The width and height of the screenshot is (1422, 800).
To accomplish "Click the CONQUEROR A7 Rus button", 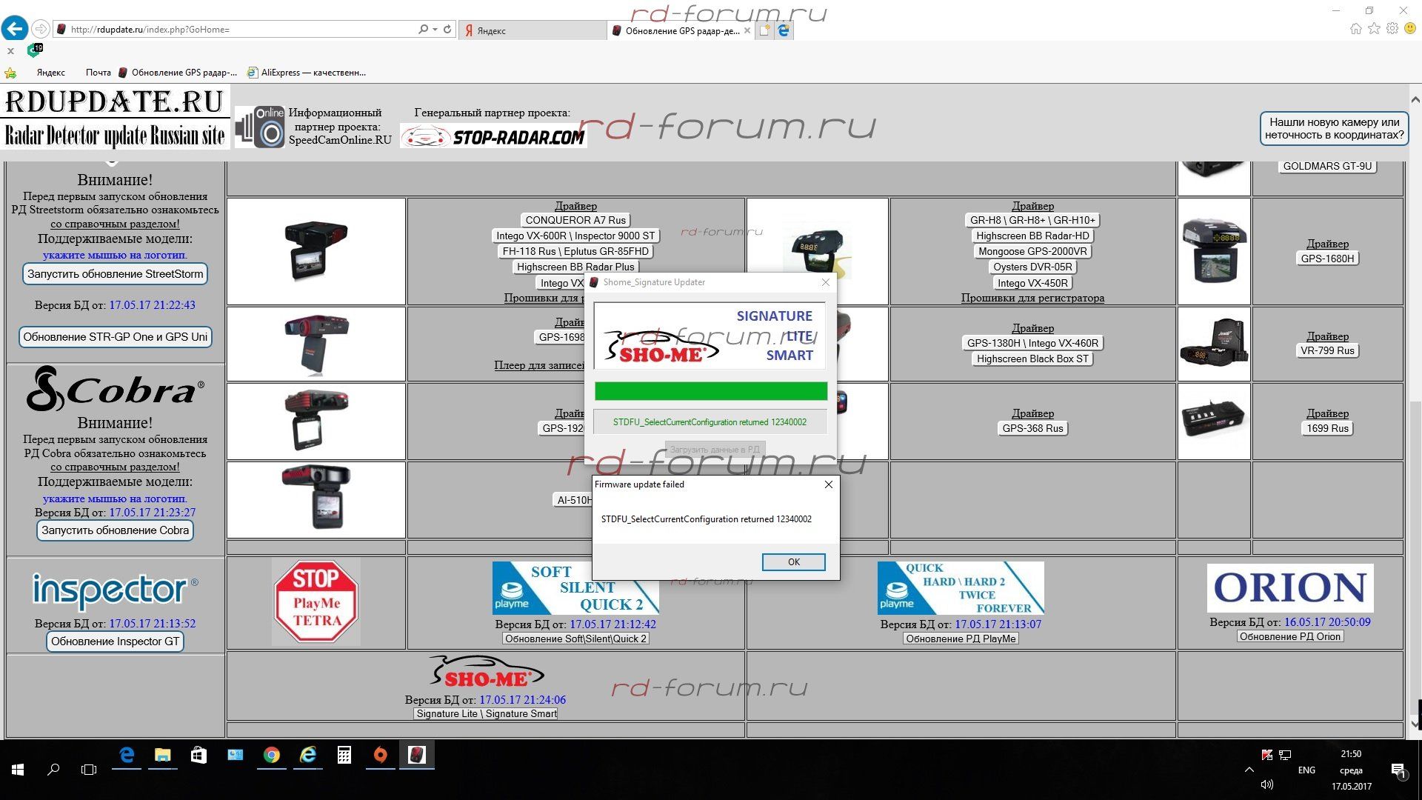I will (575, 220).
